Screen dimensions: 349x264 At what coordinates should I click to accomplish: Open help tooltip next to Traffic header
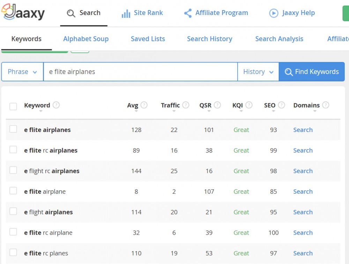pos(186,105)
